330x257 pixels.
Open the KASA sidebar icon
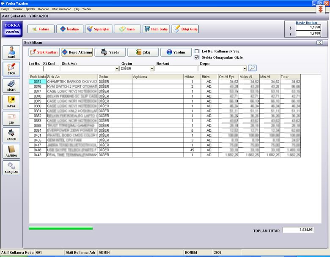pyautogui.click(x=11, y=102)
